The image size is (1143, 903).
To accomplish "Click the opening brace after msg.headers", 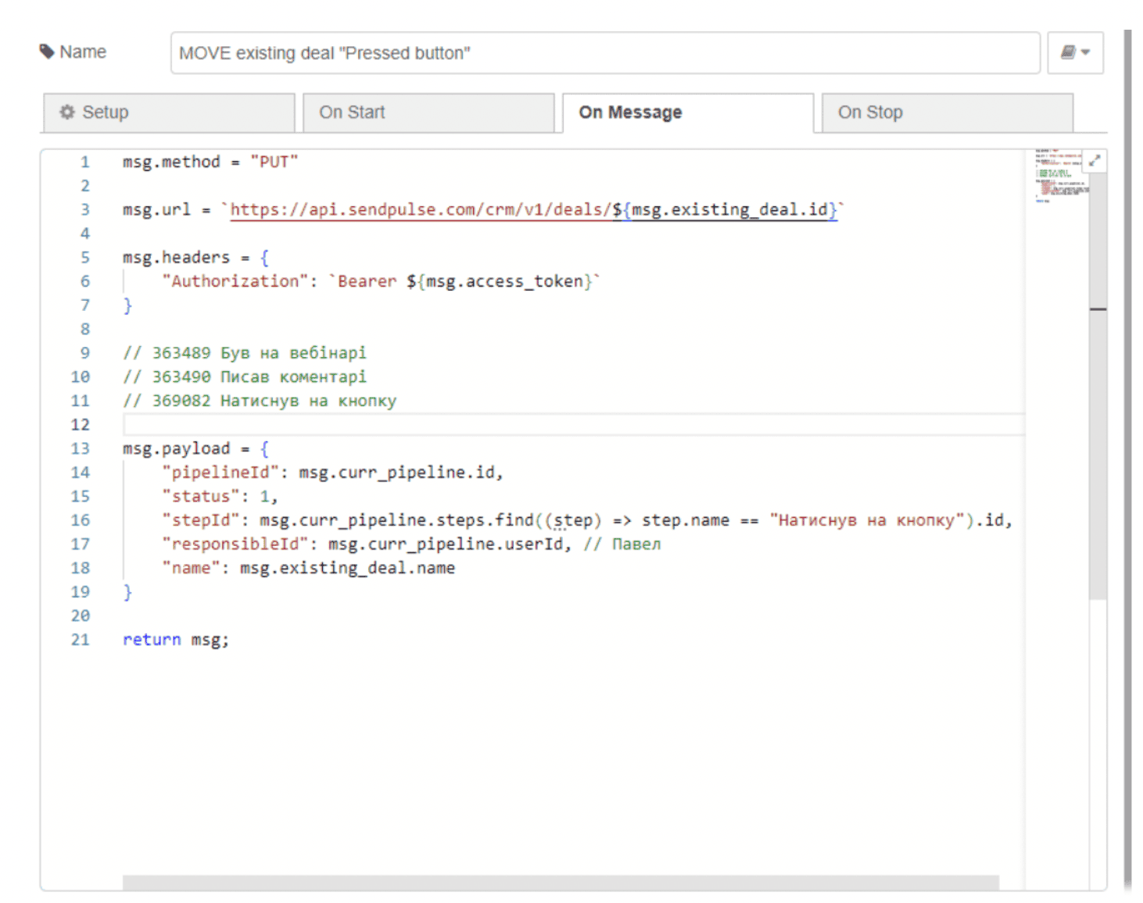I will pyautogui.click(x=264, y=258).
